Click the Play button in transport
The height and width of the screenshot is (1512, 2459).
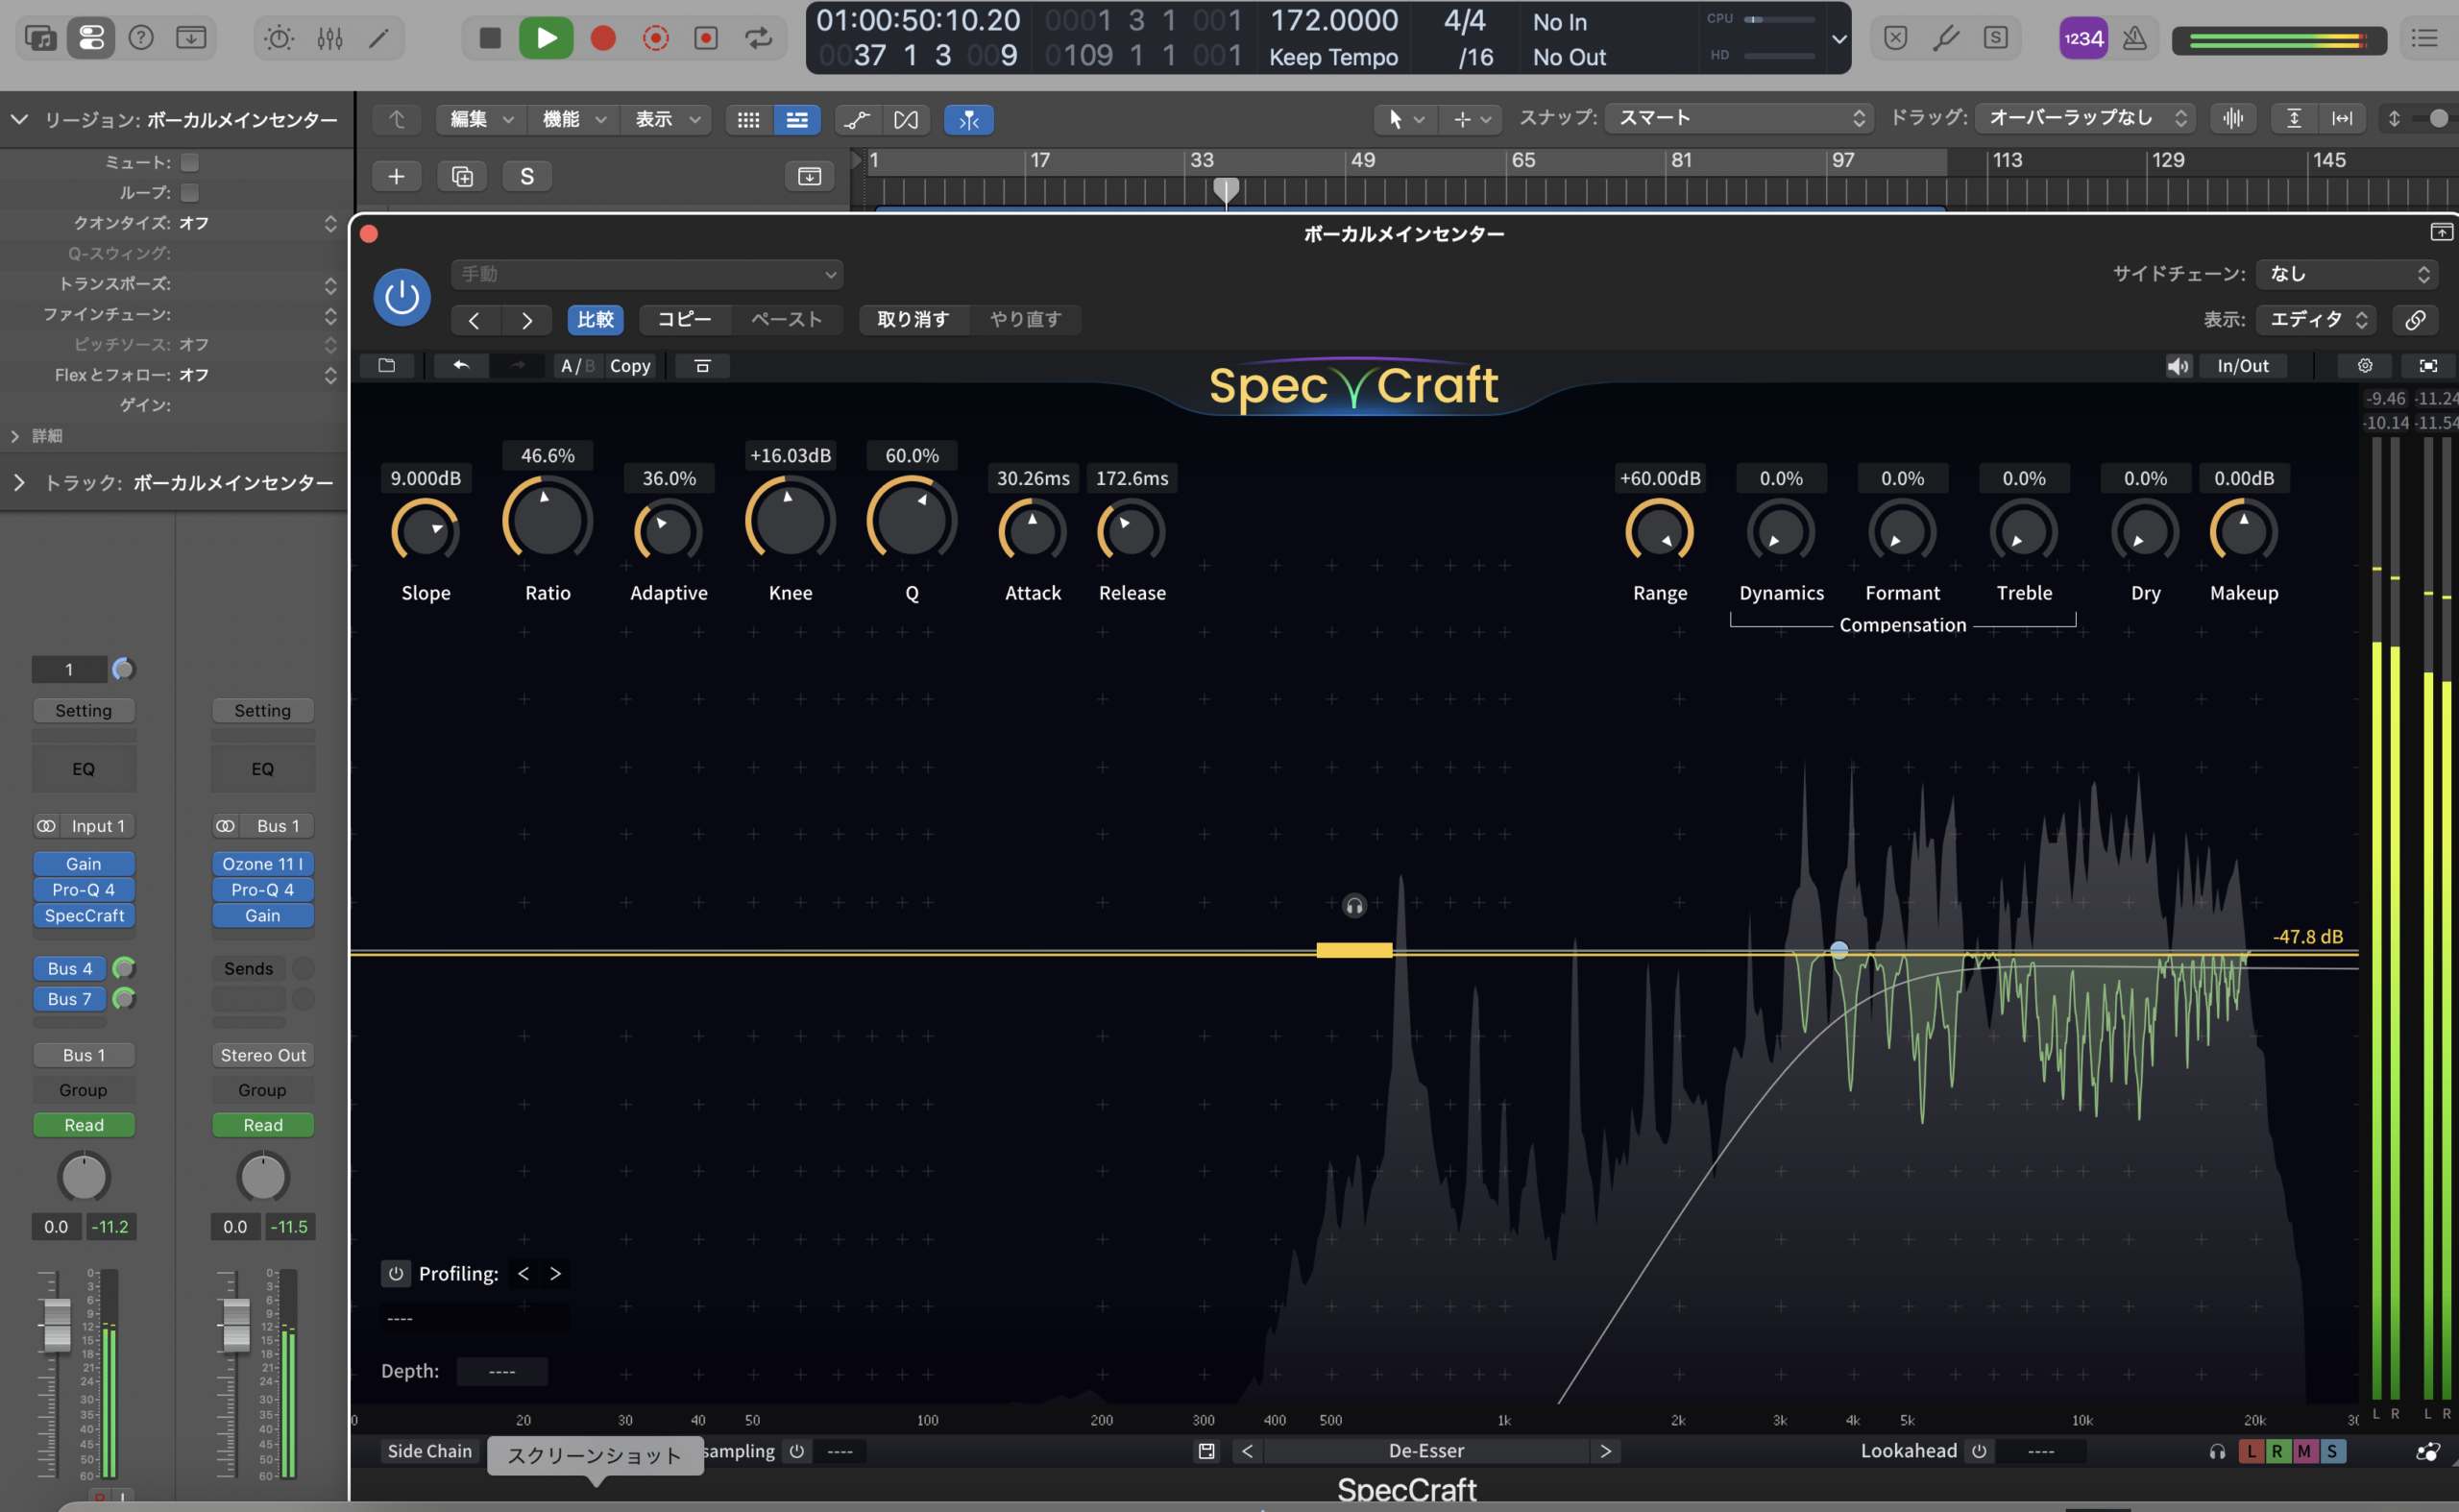[546, 38]
